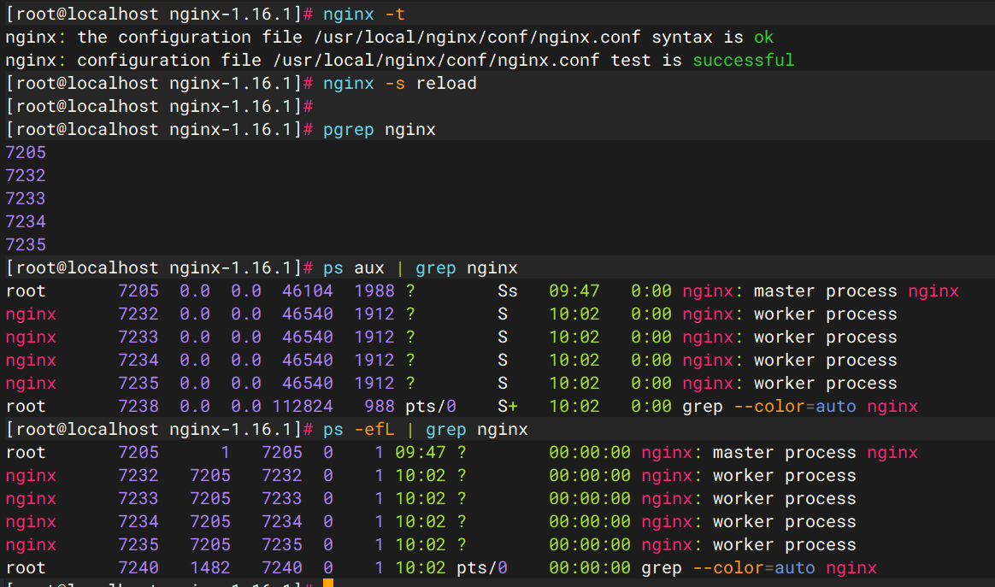This screenshot has height=587, width=995.
Task: Click parent PID 1482 in the grep row
Action: [x=210, y=568]
